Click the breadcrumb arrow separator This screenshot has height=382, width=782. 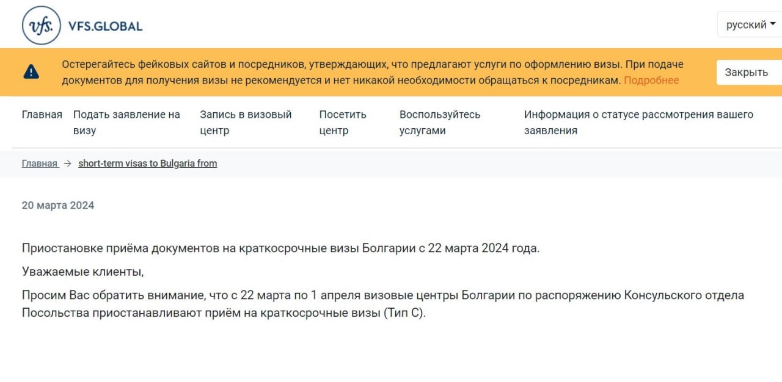click(68, 164)
